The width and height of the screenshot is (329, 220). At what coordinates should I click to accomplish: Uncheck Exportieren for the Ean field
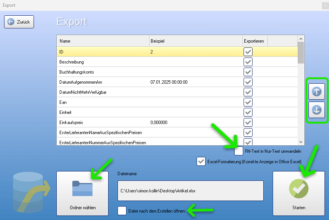[x=248, y=102]
